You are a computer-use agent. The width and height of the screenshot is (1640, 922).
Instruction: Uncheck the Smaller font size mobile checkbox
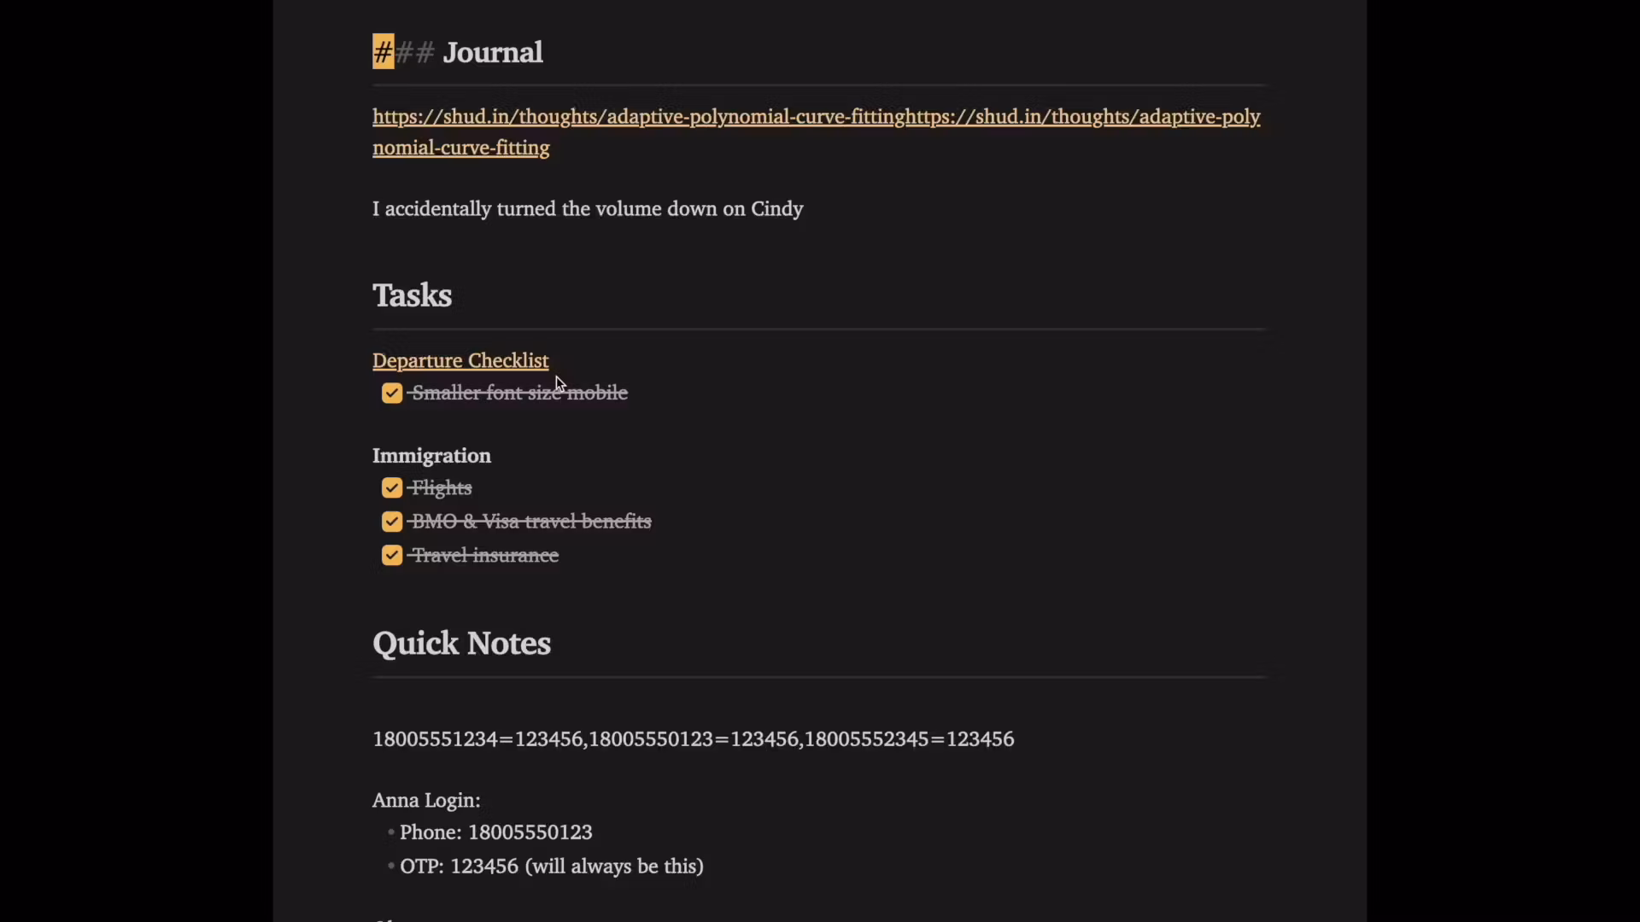tap(392, 394)
